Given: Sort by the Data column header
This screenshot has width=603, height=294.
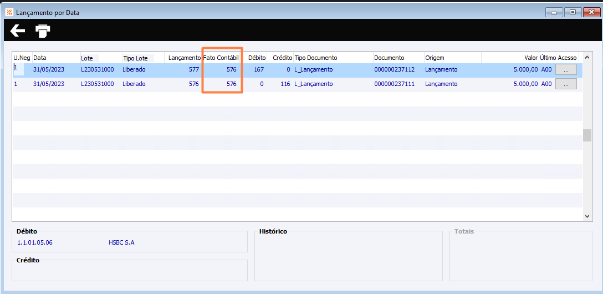Looking at the screenshot, I should (x=39, y=58).
